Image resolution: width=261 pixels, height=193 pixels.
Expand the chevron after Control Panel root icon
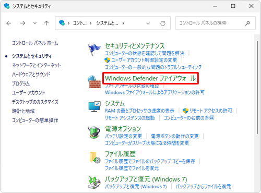[x=69, y=23]
